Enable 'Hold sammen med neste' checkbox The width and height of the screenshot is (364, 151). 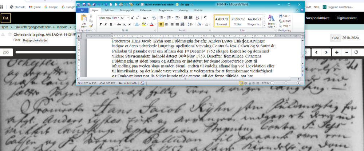tap(142, 4)
